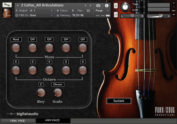Click the second note Off value box
This screenshot has width=177, height=124.
(x=33, y=39)
